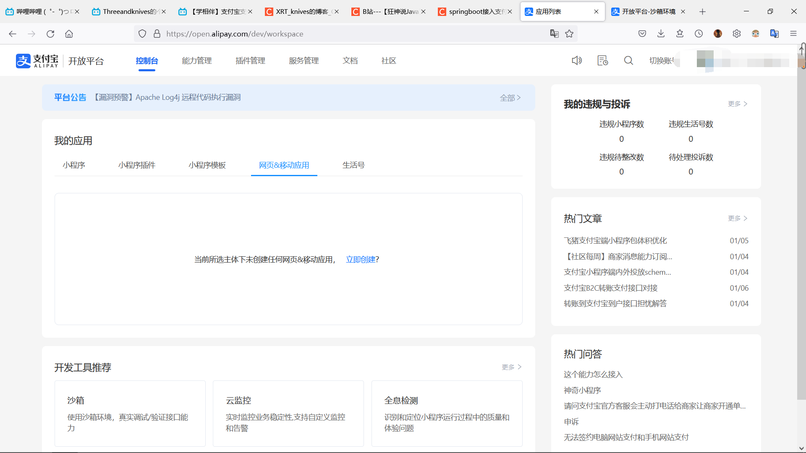Click the site security lock icon
806x453 pixels.
pyautogui.click(x=157, y=34)
